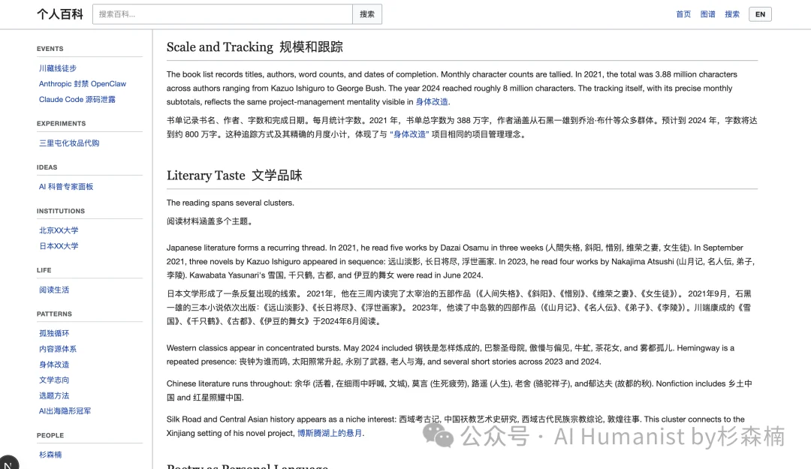Open the 首页 home page
This screenshot has width=811, height=469.
coord(683,14)
